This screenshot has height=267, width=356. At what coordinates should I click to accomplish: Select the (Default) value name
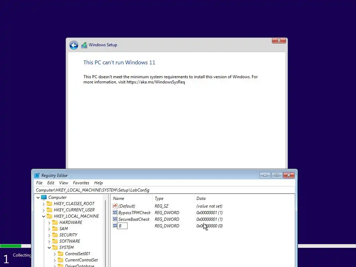click(x=127, y=206)
